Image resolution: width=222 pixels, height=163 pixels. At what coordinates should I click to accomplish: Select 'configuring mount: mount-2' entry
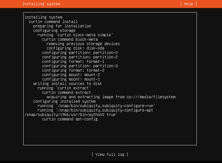click(71, 75)
